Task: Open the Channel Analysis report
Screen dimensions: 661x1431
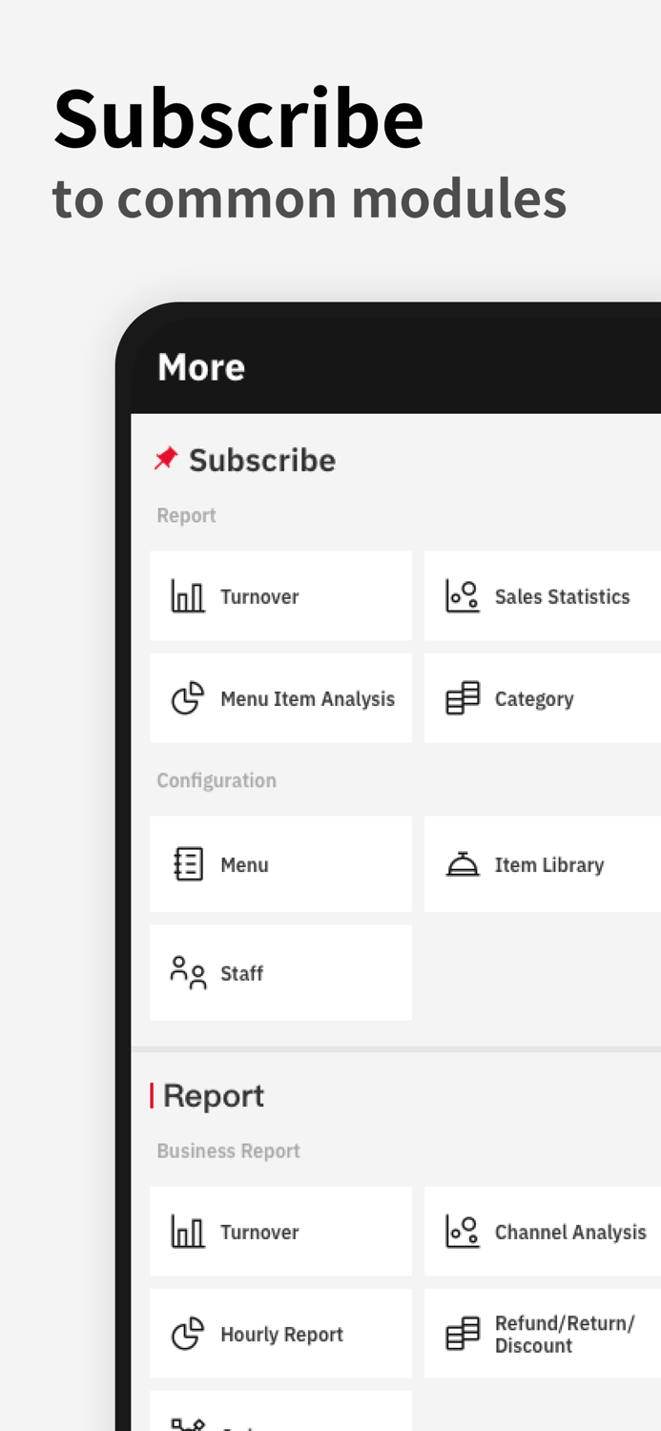Action: [x=543, y=1231]
